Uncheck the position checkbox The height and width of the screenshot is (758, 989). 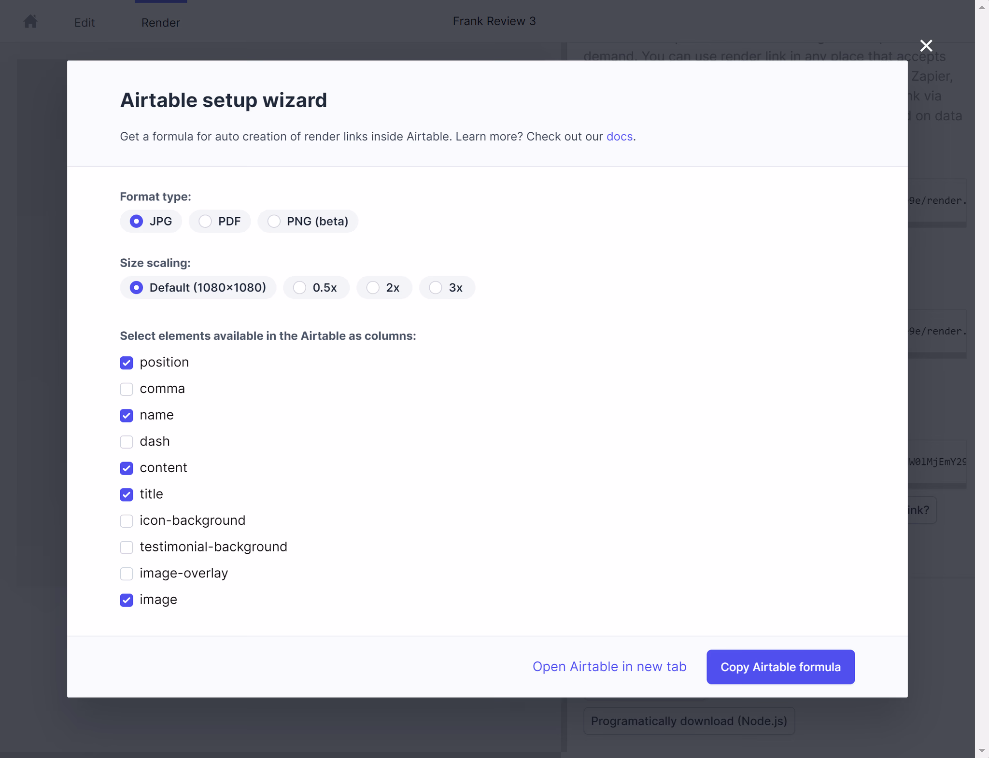127,363
